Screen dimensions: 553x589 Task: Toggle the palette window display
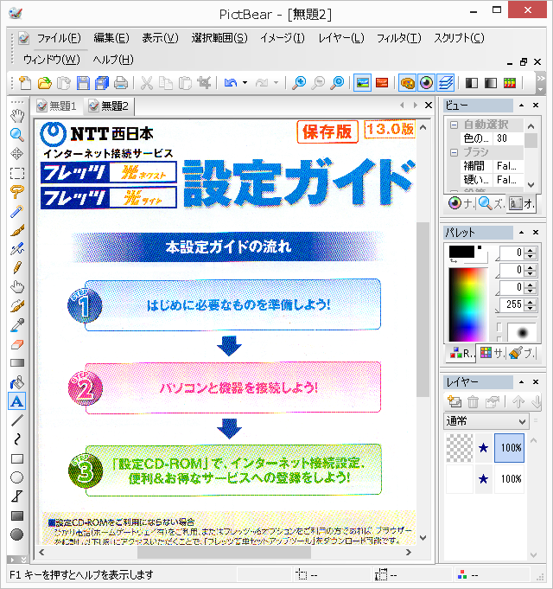(408, 83)
